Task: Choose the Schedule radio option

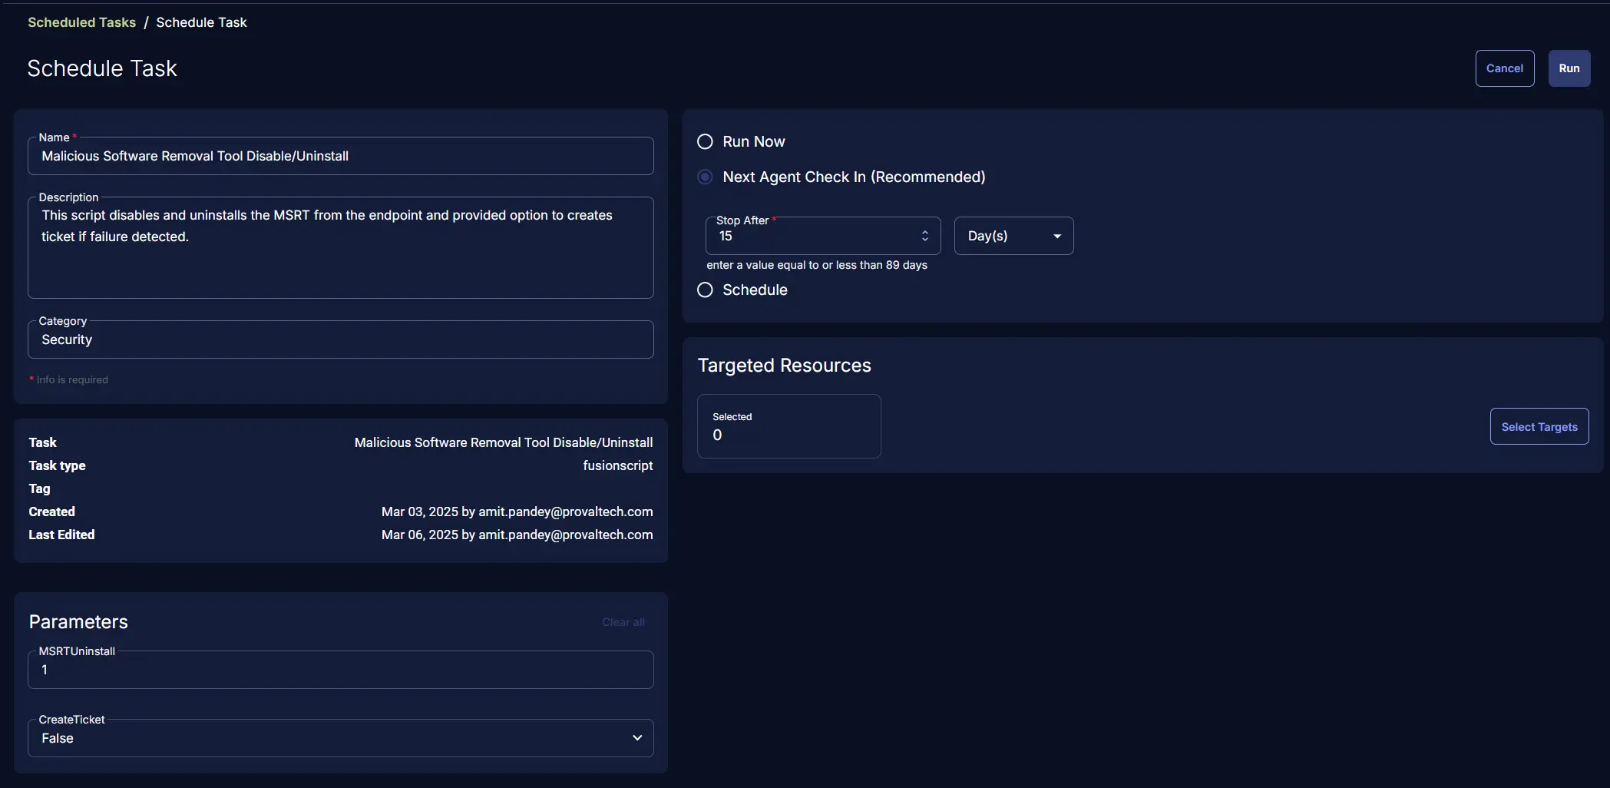Action: (x=705, y=290)
